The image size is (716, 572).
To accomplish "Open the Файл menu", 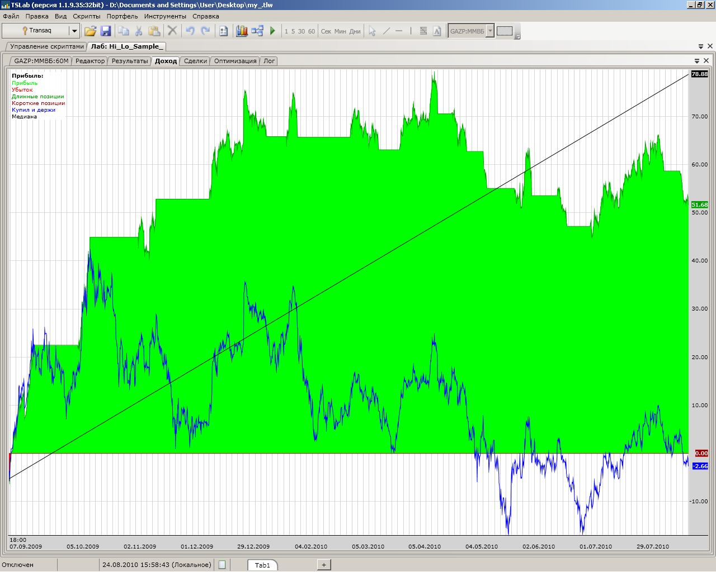I will (11, 16).
